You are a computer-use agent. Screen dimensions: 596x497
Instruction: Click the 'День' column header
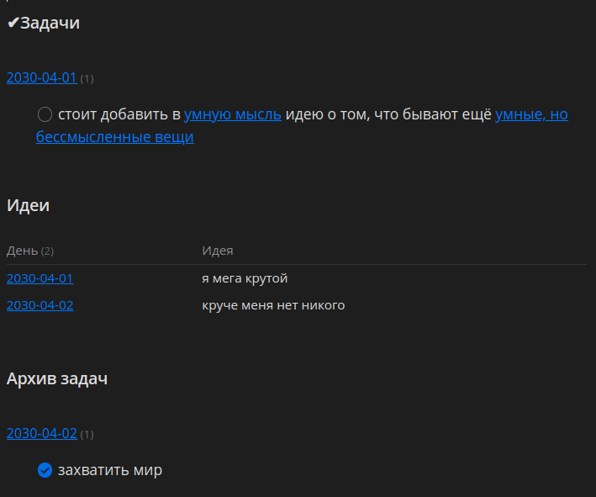[22, 251]
